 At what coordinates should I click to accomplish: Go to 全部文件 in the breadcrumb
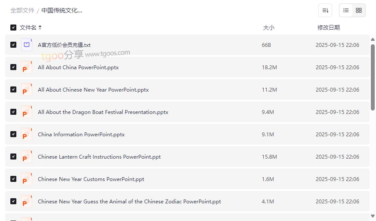[x=22, y=10]
